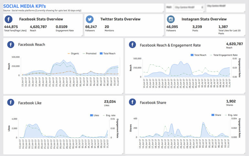Click the 46,095 Instagram Followers value
Image resolution: width=249 pixels, height=156 pixels.
172,27
